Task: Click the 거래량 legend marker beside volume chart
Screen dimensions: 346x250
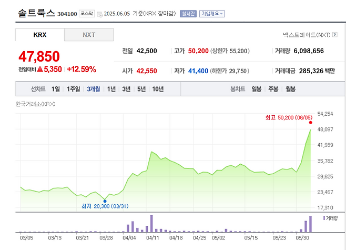Action: tap(323, 217)
